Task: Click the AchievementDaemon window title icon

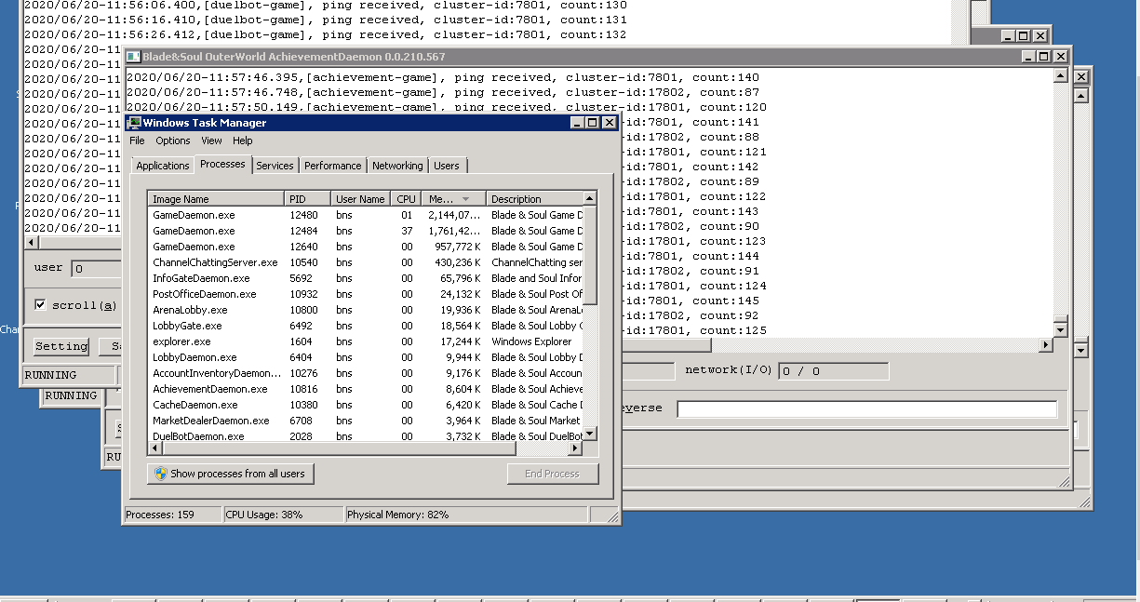Action: coord(133,57)
